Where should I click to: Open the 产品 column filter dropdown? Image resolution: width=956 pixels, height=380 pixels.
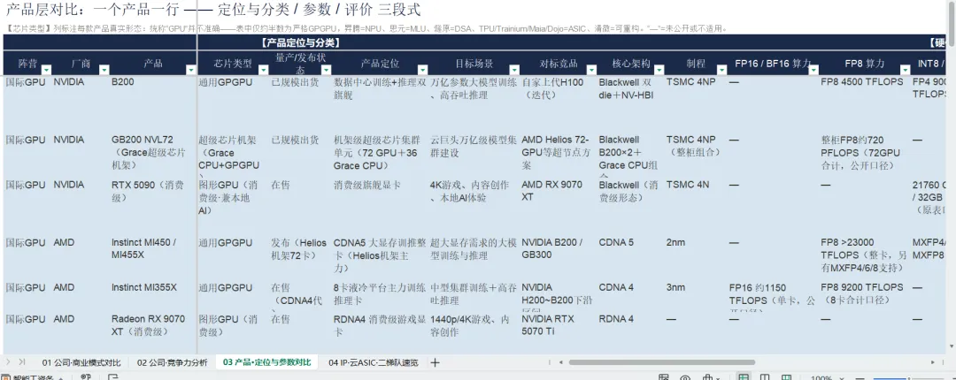click(x=191, y=70)
